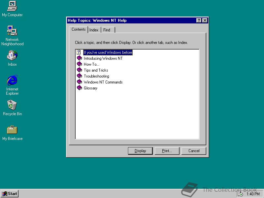Click the book icon beside How To...

click(79, 64)
